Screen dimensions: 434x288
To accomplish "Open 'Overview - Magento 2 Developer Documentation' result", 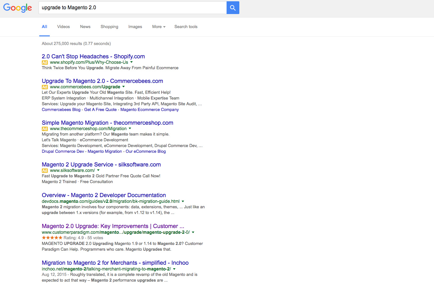I will coord(104,195).
